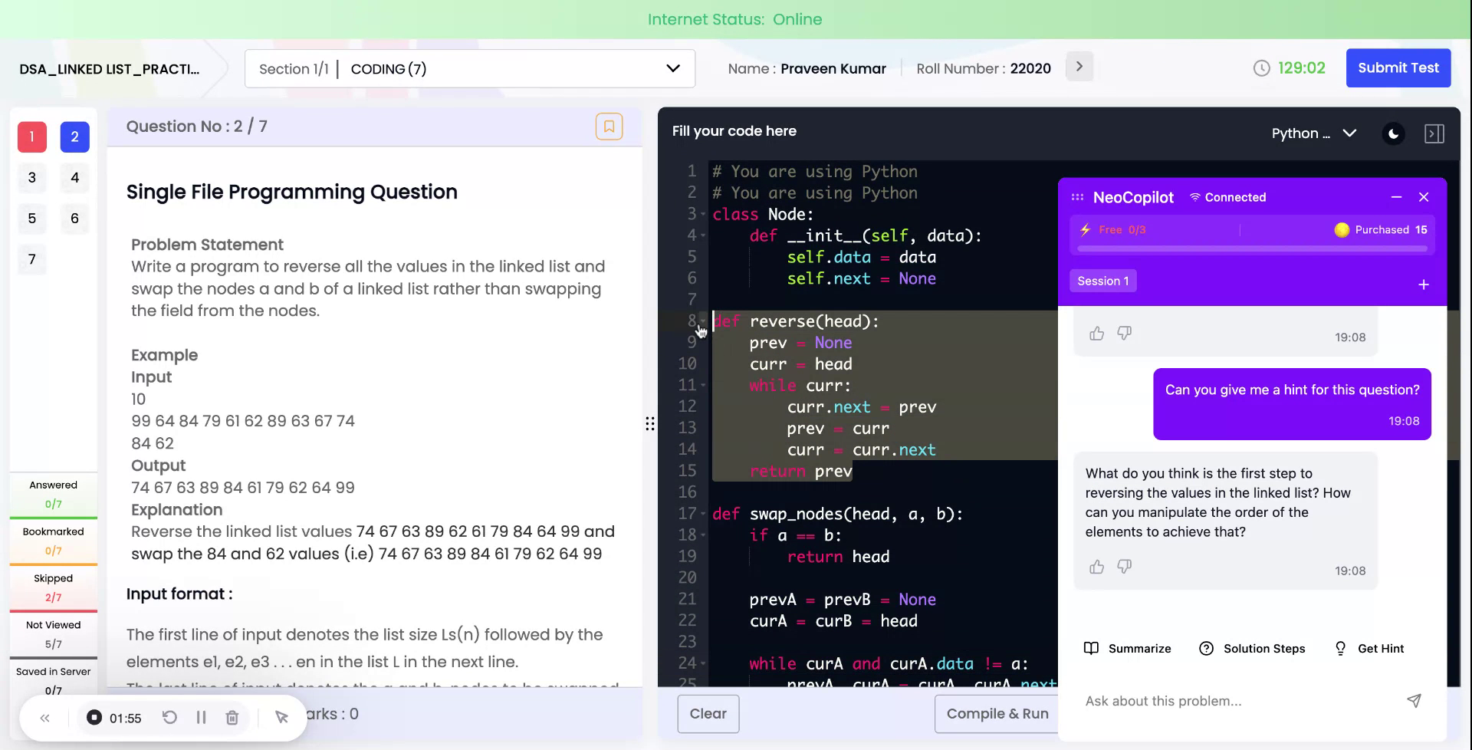
Task: Click the Summarize icon in NeoCopilot
Action: (x=1092, y=648)
